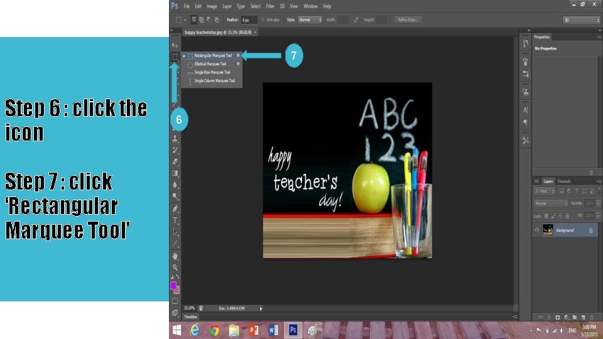Swap foreground and background colors
Image resolution: width=603 pixels, height=339 pixels.
click(178, 277)
